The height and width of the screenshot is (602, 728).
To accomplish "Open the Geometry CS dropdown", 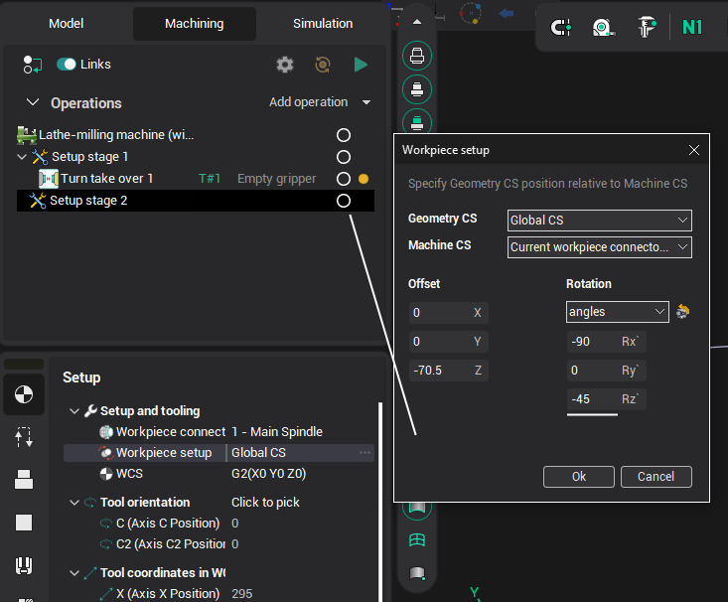I will pos(599,220).
